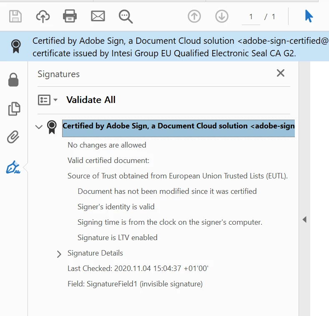
Task: Select the arrow selection tool
Action: coord(309,16)
